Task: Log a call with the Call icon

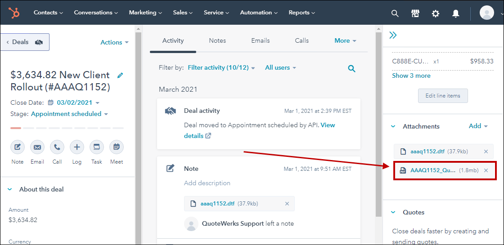Action: pos(57,147)
